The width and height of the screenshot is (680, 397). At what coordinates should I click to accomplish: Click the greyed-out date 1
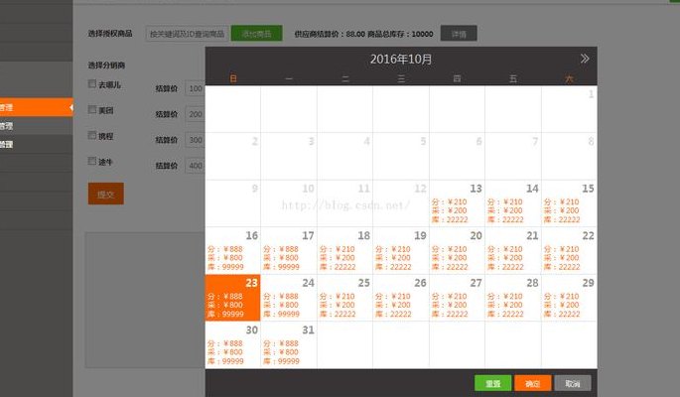pos(569,109)
